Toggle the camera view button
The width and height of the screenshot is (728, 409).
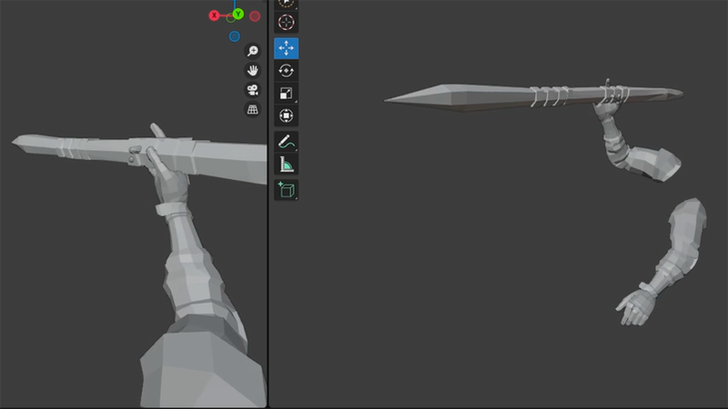253,90
